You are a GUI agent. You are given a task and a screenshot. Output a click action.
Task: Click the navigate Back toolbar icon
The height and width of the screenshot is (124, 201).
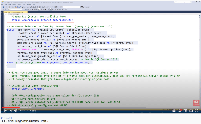coord(3,7)
